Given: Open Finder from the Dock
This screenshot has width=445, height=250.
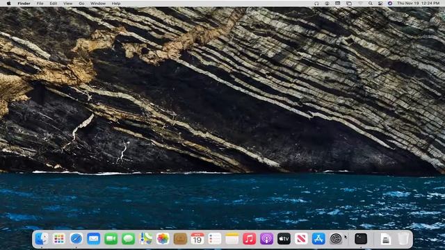Looking at the screenshot, I should coord(42,239).
